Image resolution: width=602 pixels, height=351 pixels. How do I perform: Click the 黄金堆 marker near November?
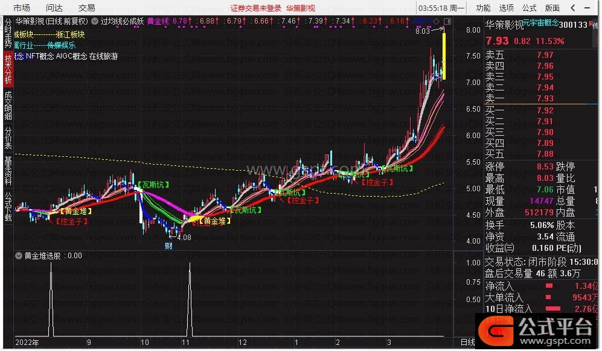coord(214,221)
